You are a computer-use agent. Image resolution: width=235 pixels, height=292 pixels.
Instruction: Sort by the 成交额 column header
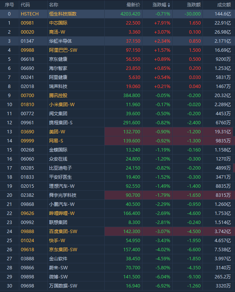224,5
